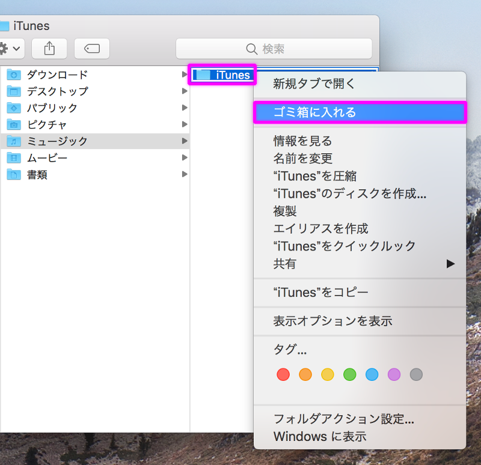Click the iTunes title bar folder icon
This screenshot has width=481, height=465.
(4, 26)
